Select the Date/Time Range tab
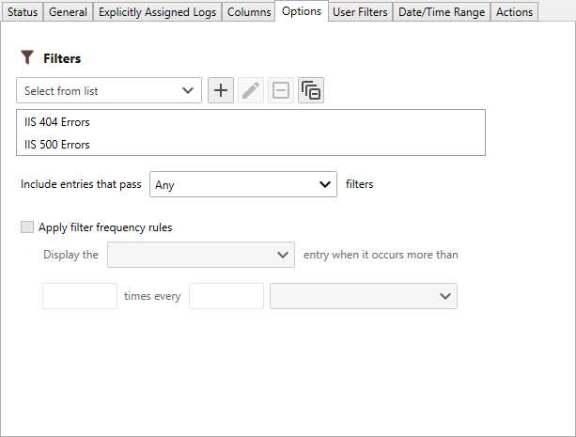The image size is (576, 437). point(442,12)
